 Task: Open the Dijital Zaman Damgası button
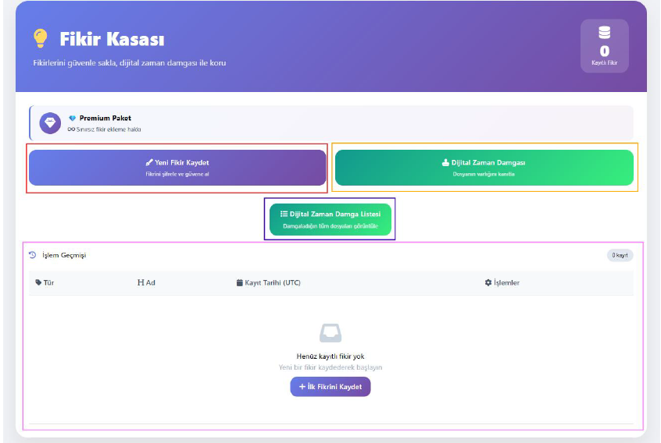[484, 168]
